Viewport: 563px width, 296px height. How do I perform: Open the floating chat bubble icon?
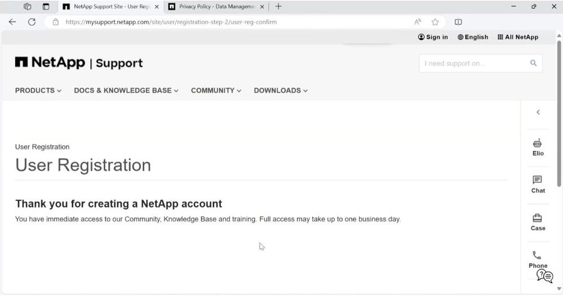coord(544,276)
